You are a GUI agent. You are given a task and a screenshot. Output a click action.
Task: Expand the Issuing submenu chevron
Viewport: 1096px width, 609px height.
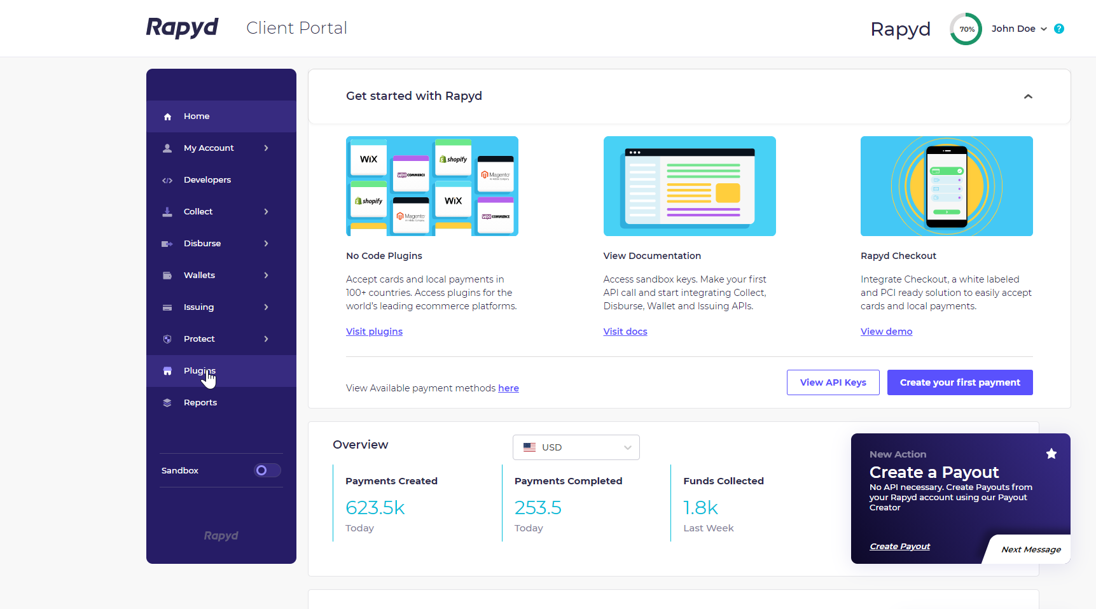click(x=267, y=307)
